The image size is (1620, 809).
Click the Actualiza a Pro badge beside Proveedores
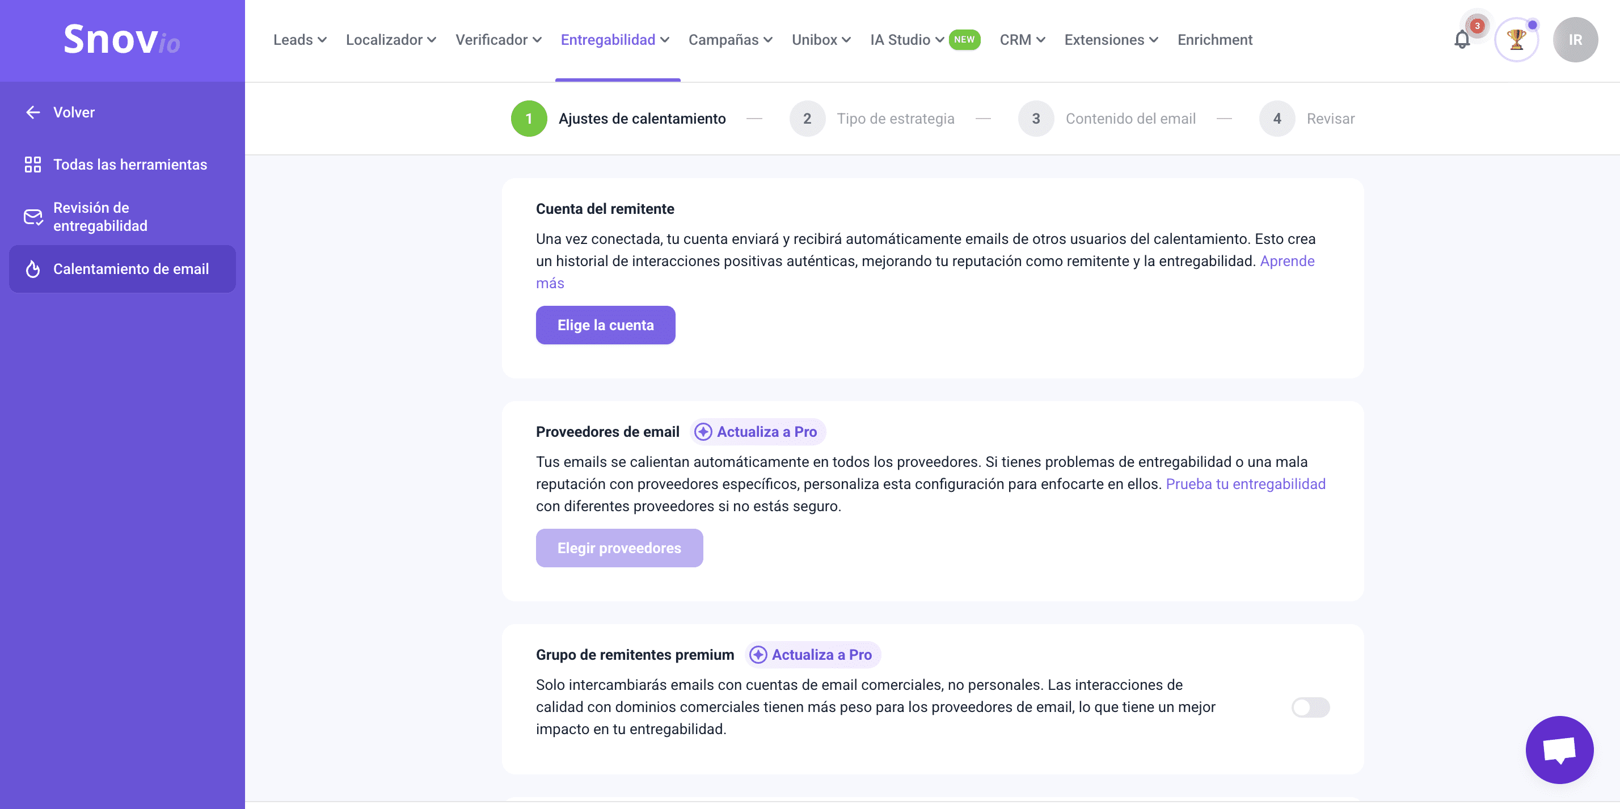[757, 432]
